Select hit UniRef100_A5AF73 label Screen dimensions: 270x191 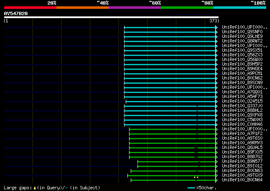tap(242, 97)
